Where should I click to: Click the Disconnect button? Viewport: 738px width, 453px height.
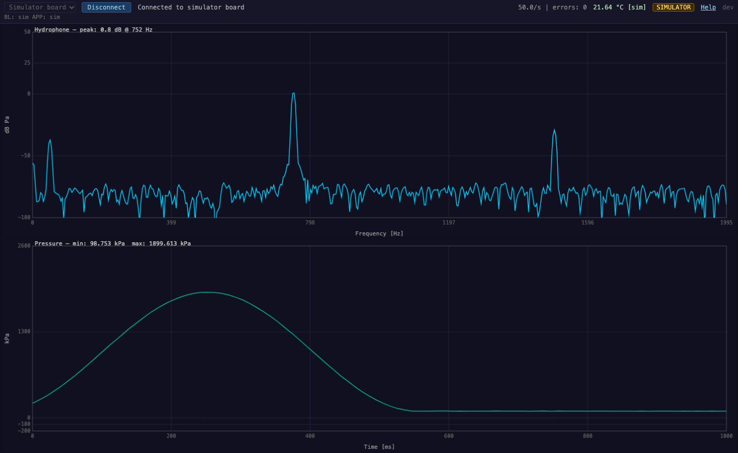coord(106,7)
